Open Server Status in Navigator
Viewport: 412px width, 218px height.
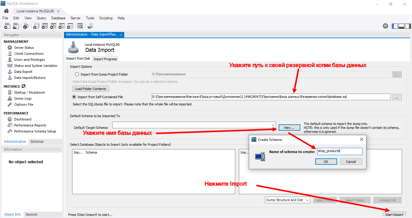24,48
